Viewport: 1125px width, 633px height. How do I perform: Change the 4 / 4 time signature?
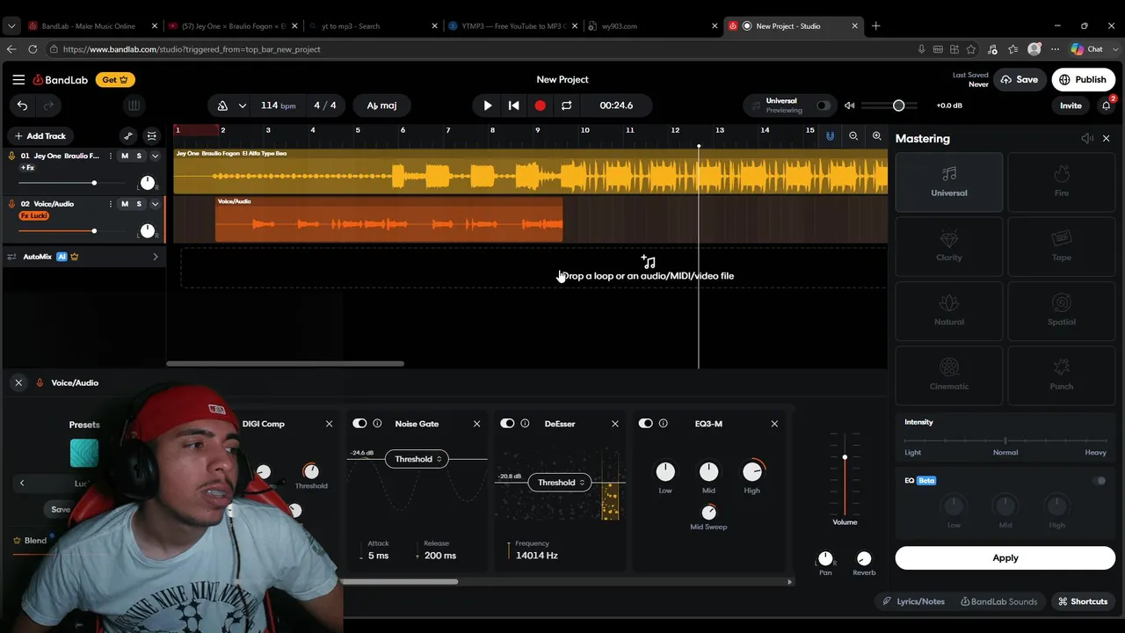(324, 105)
